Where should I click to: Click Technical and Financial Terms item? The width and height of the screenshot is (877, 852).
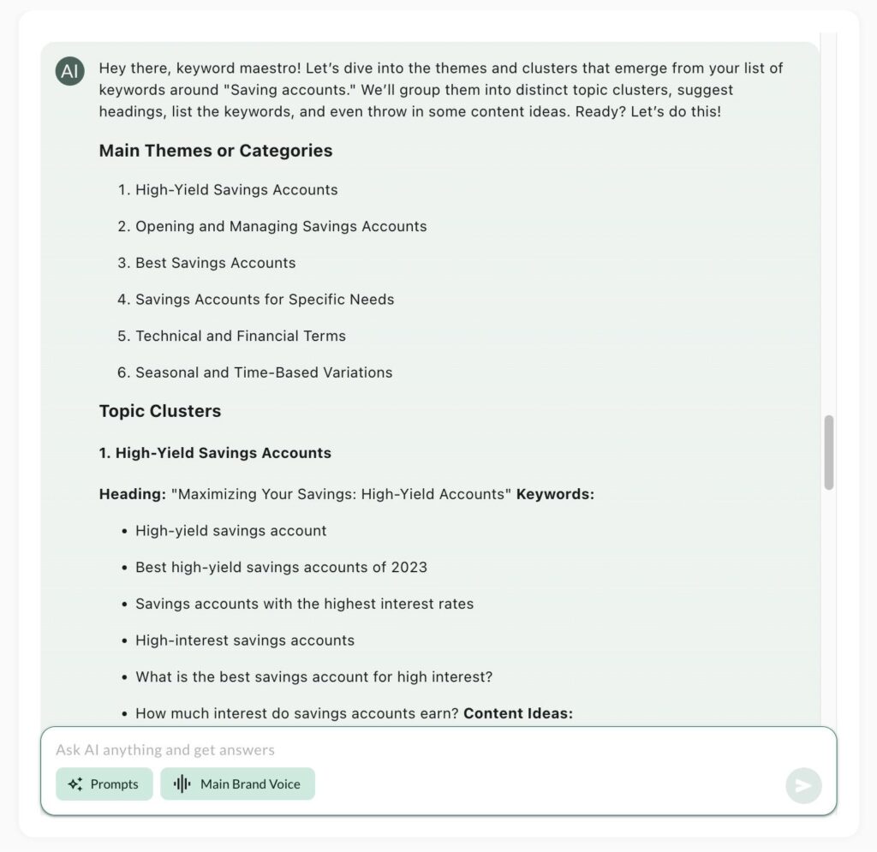pos(241,336)
